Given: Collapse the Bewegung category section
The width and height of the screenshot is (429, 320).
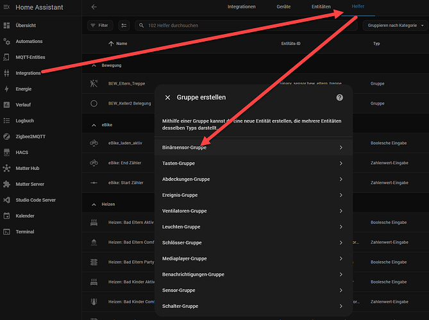Looking at the screenshot, I should tap(94, 65).
